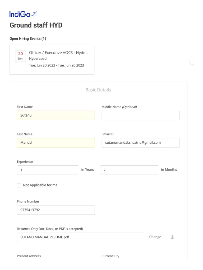Click the Experience in Months field
The height and width of the screenshot is (270, 203).
coord(129,170)
